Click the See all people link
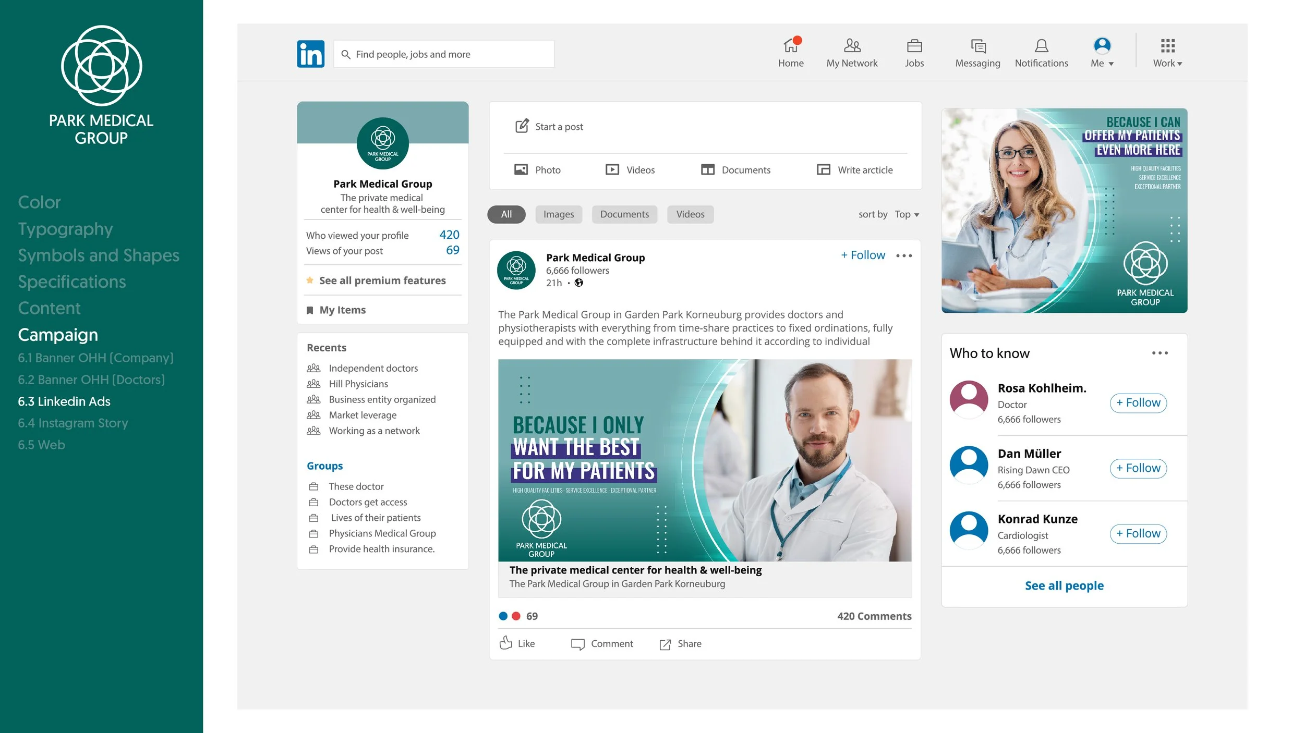 pos(1064,585)
